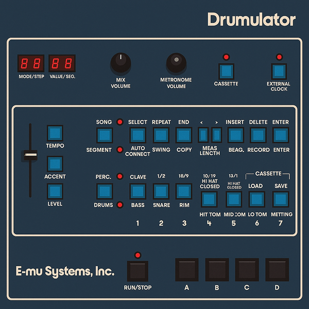The height and width of the screenshot is (309, 309).
Task: Click the 10/19 HI HAT CLOSED label
Action: 210,181
